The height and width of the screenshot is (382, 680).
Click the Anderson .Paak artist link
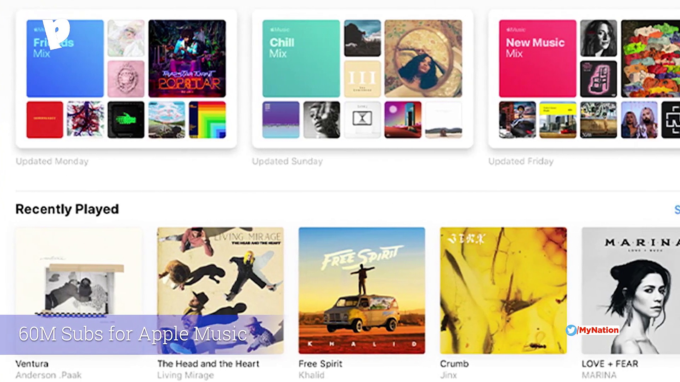(49, 375)
